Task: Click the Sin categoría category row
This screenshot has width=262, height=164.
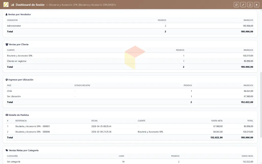Action: tap(130, 162)
